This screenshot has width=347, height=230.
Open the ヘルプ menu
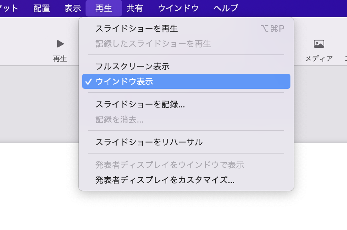click(x=226, y=8)
